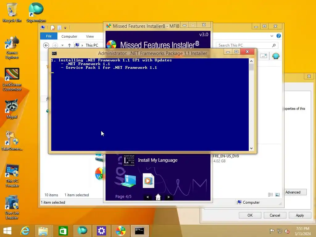
Task: Open LockScreen Customizer shortcut
Action: 12,80
